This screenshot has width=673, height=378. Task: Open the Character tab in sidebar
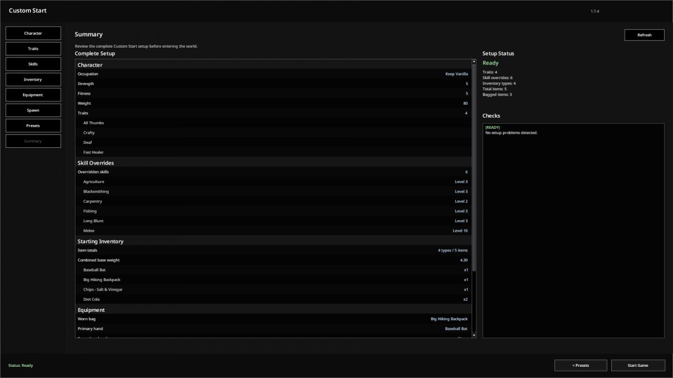(33, 33)
